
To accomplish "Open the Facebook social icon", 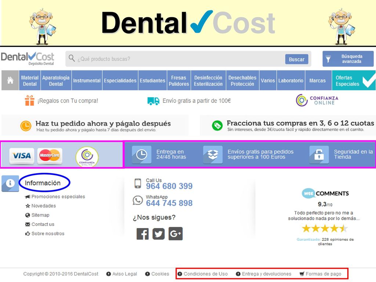I will coord(142,234).
